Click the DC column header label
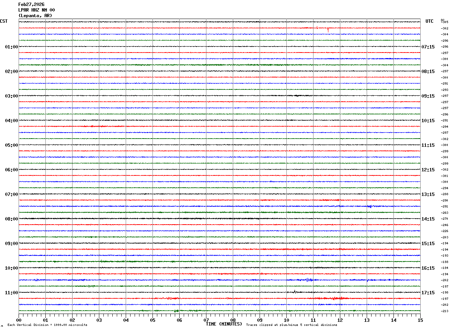The height and width of the screenshot is (330, 450). click(443, 20)
